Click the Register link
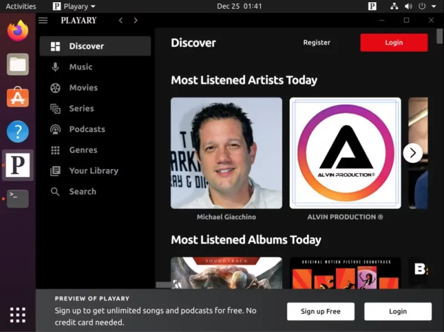 tap(316, 43)
